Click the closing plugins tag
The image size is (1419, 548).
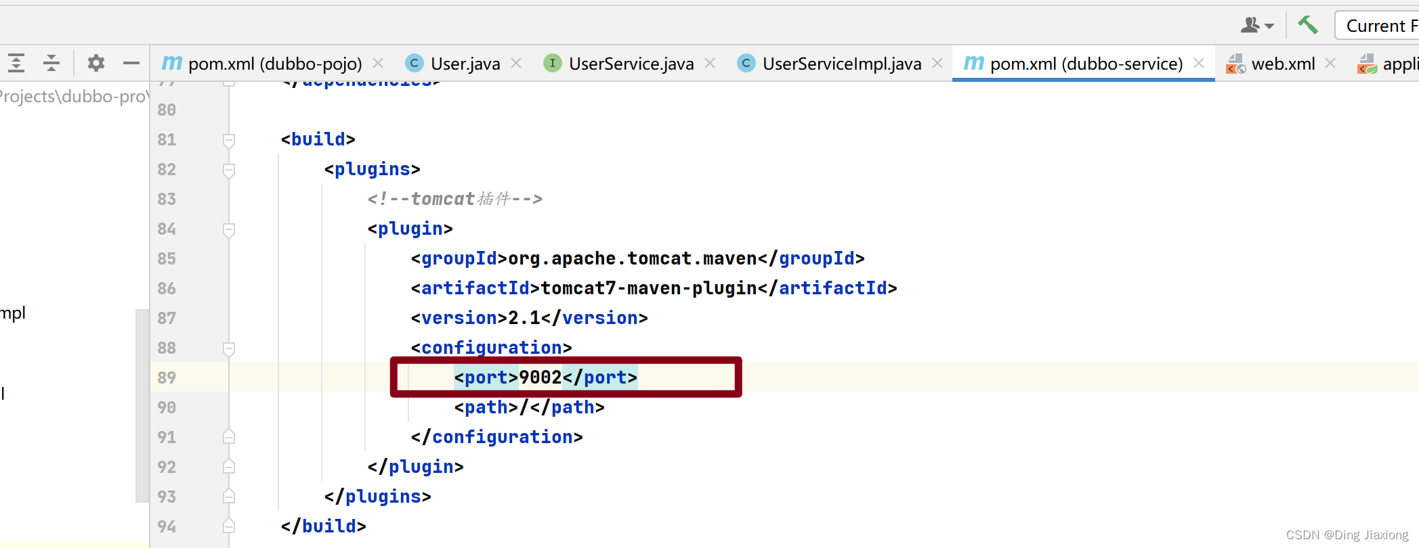click(x=378, y=497)
